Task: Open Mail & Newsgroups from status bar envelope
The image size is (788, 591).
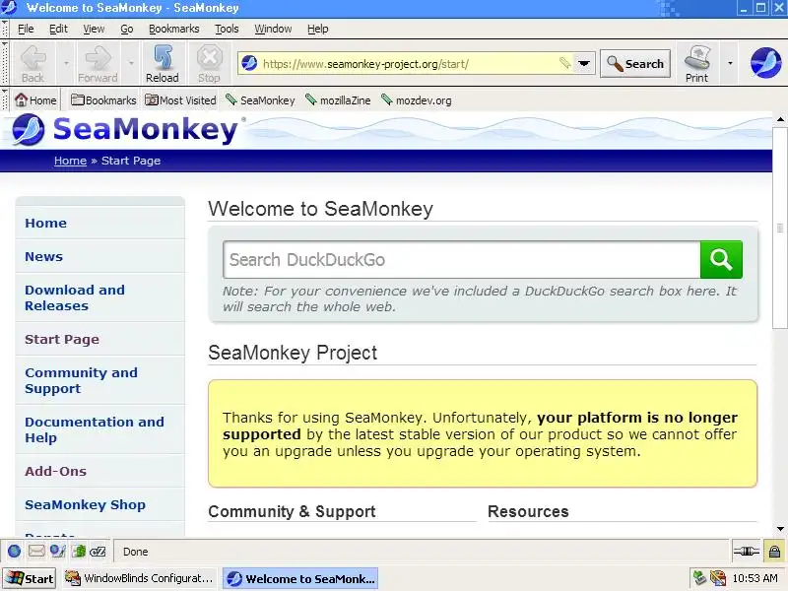Action: point(36,552)
